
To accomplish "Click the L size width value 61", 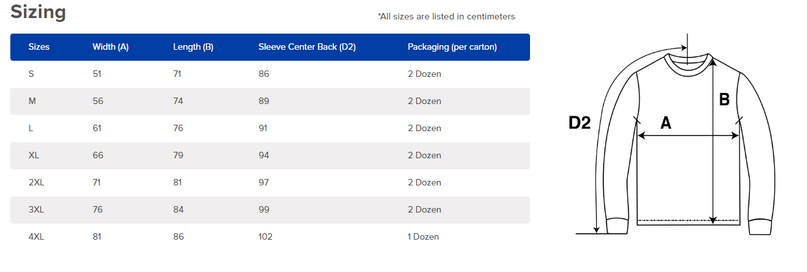I will (97, 129).
